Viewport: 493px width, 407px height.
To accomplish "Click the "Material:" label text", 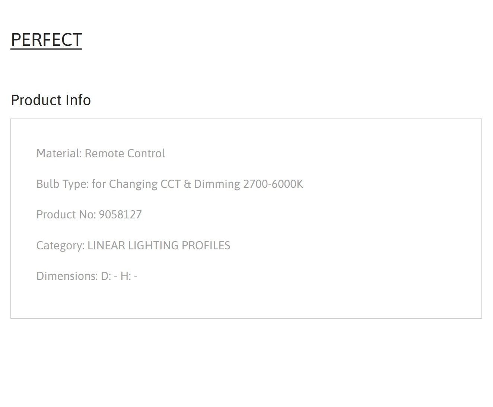I will tap(59, 153).
